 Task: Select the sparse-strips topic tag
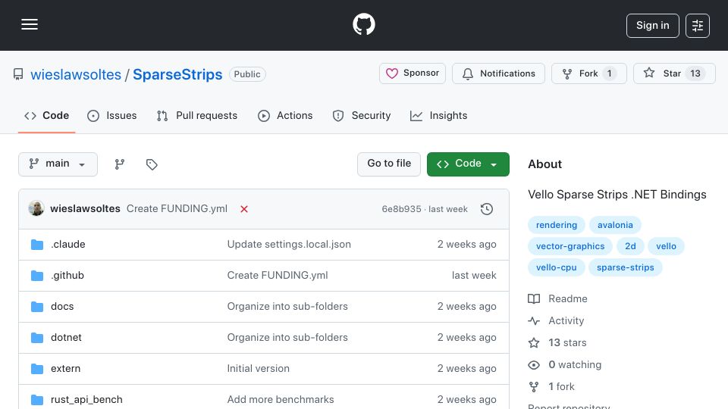625,267
